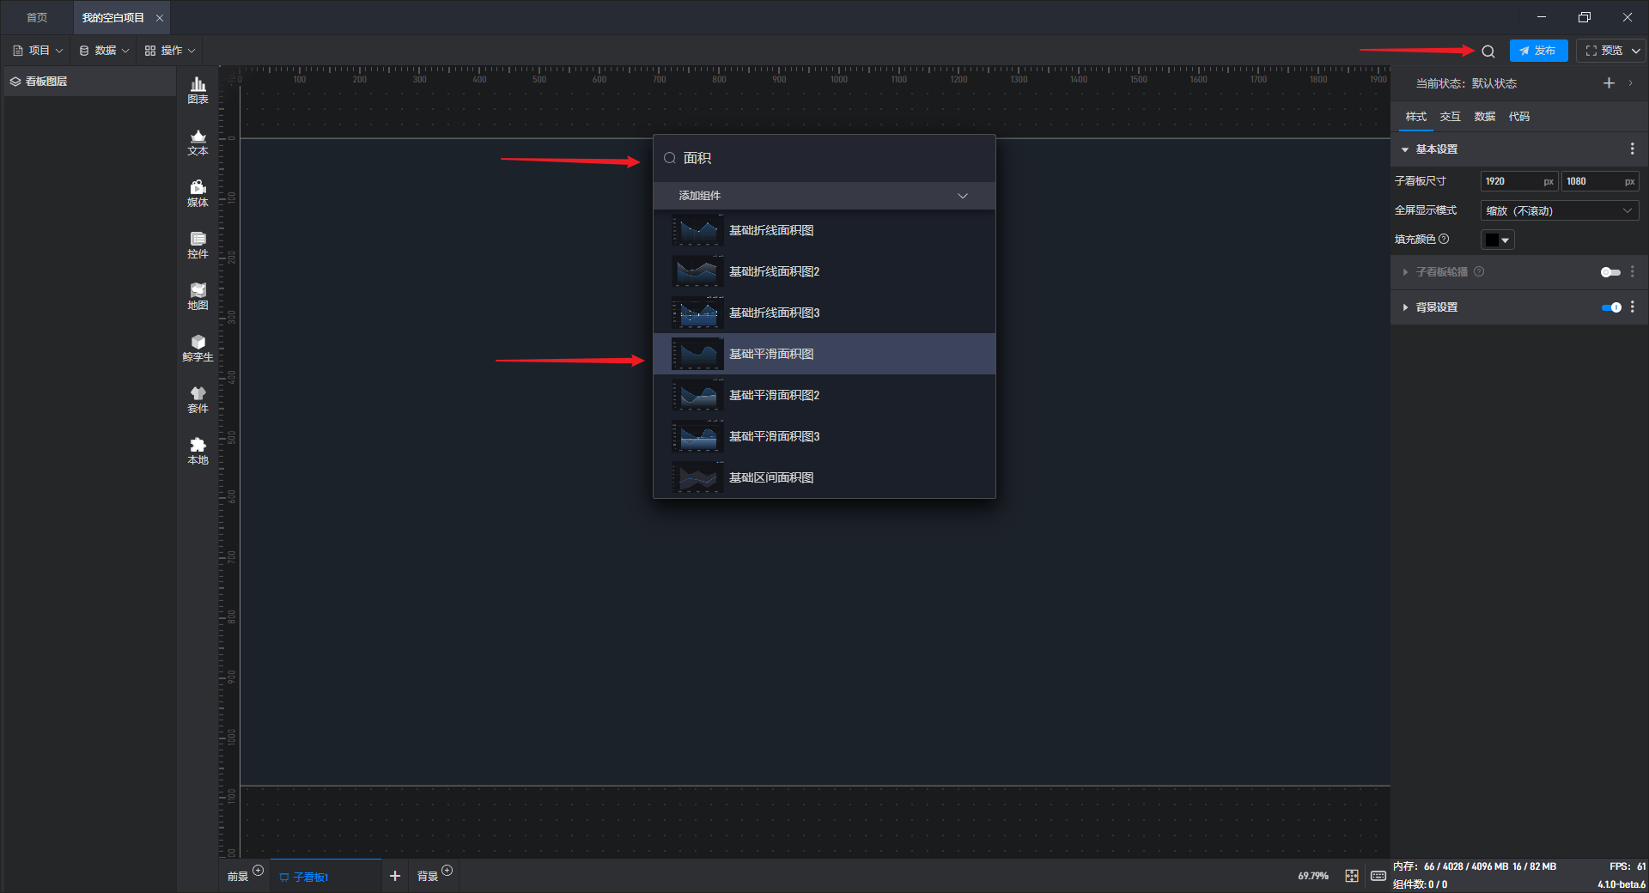Open the 预览 dropdown arrow
1649x893 pixels.
(x=1636, y=52)
